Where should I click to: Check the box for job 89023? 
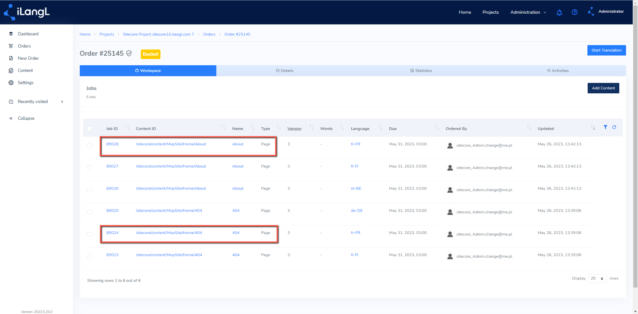(89, 256)
